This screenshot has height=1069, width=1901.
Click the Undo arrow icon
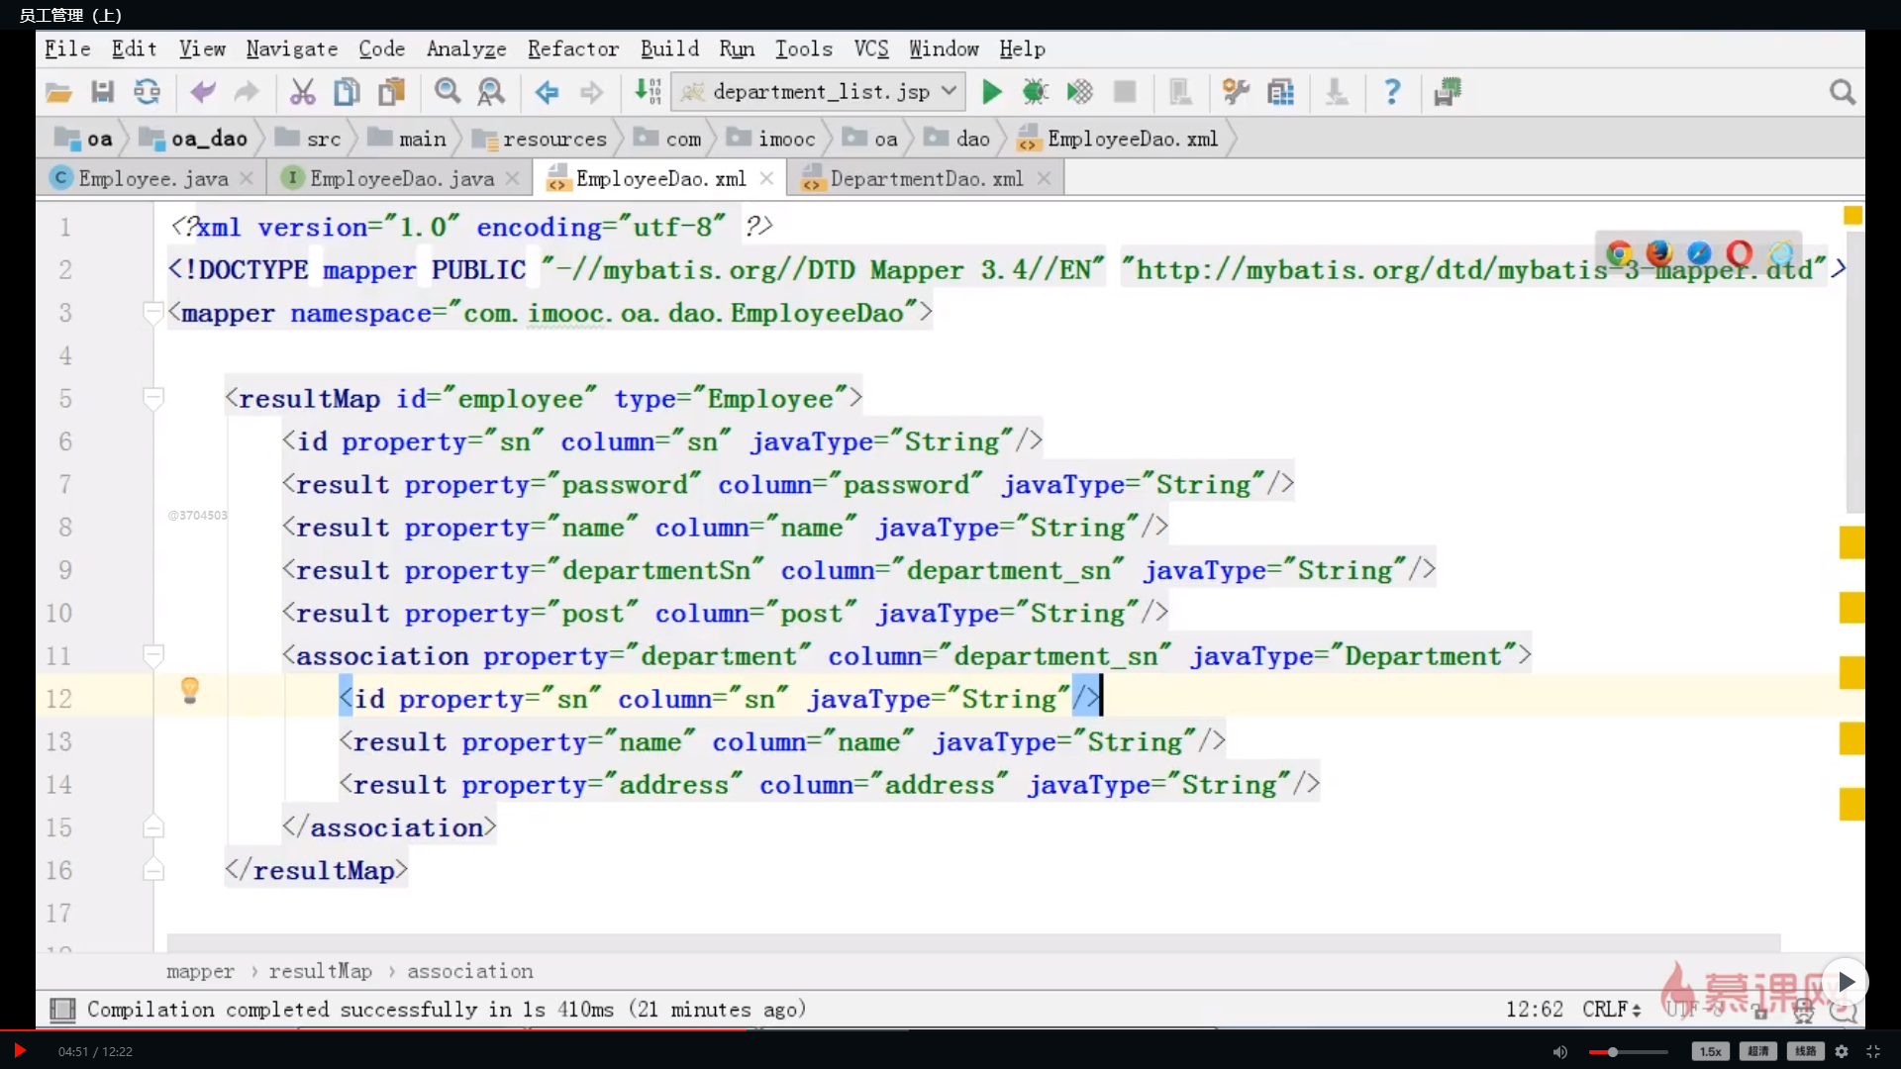click(x=202, y=92)
